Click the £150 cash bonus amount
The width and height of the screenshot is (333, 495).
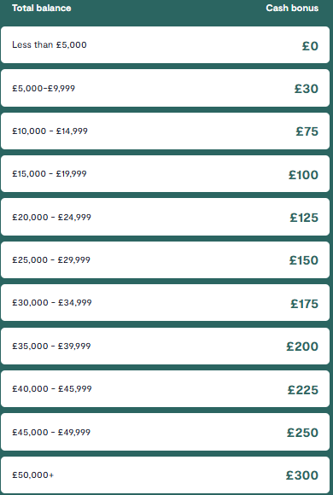click(x=304, y=260)
